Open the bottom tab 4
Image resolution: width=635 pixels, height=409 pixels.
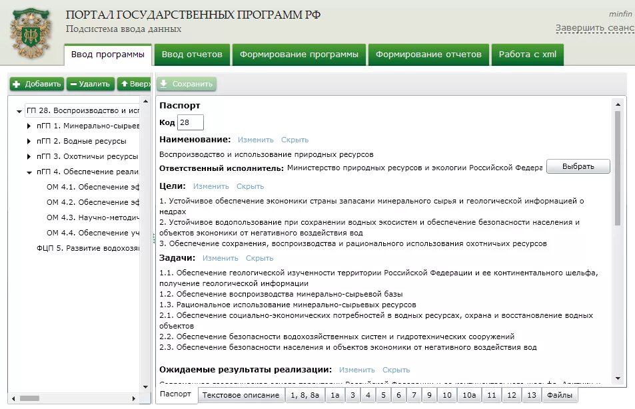click(368, 395)
